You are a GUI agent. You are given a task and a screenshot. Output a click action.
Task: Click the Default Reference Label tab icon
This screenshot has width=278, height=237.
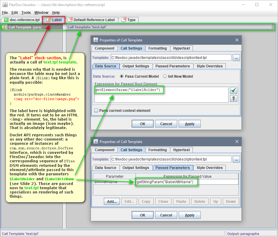(x=70, y=20)
